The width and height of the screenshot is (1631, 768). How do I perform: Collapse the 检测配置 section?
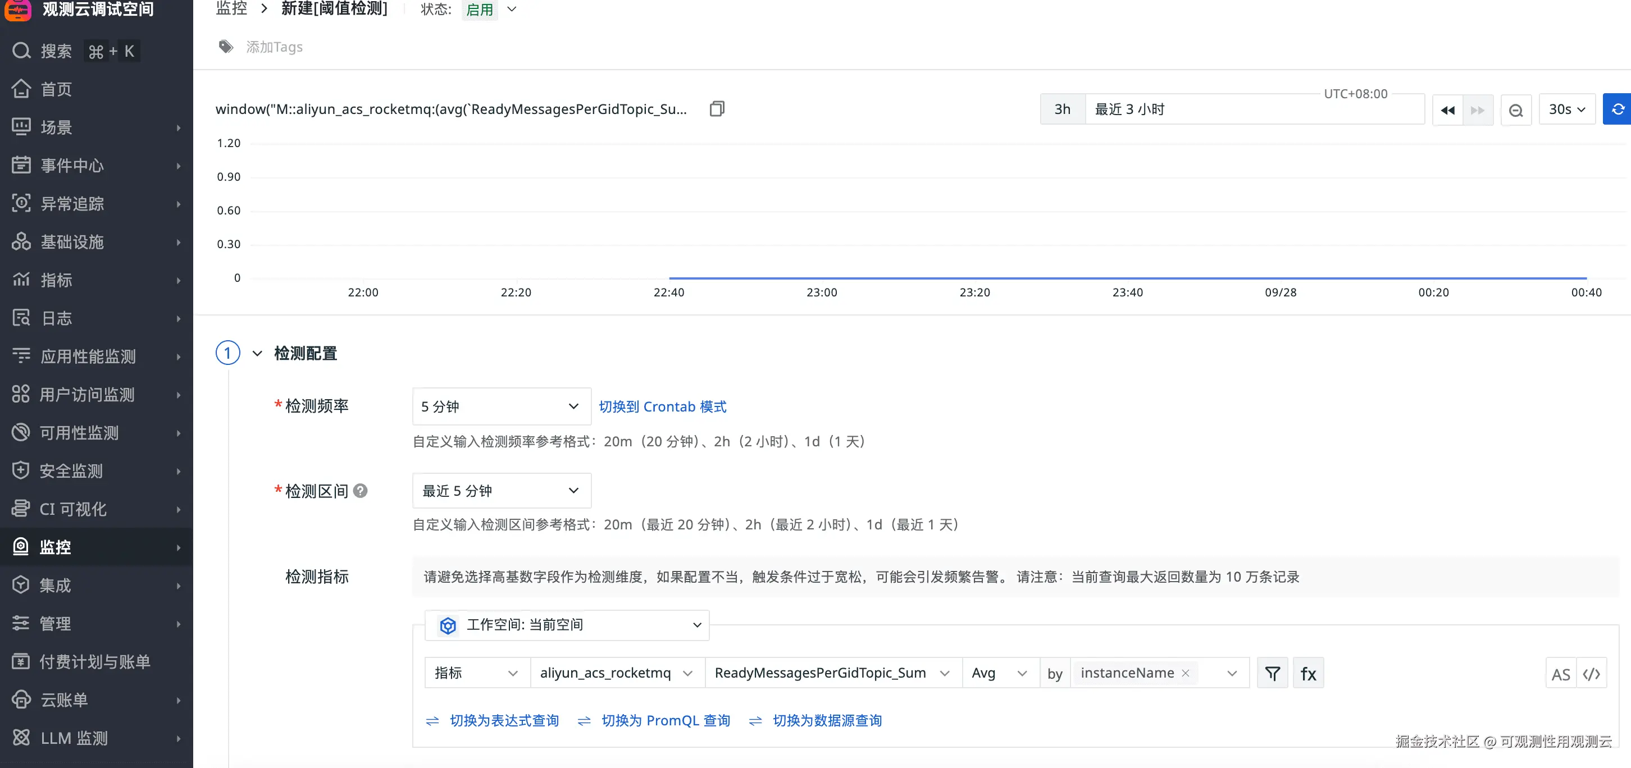coord(257,353)
